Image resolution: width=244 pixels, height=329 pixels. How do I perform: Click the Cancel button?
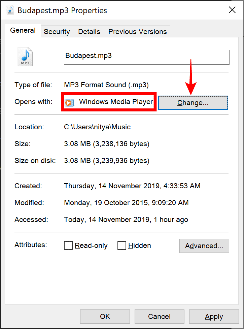coord(159,317)
